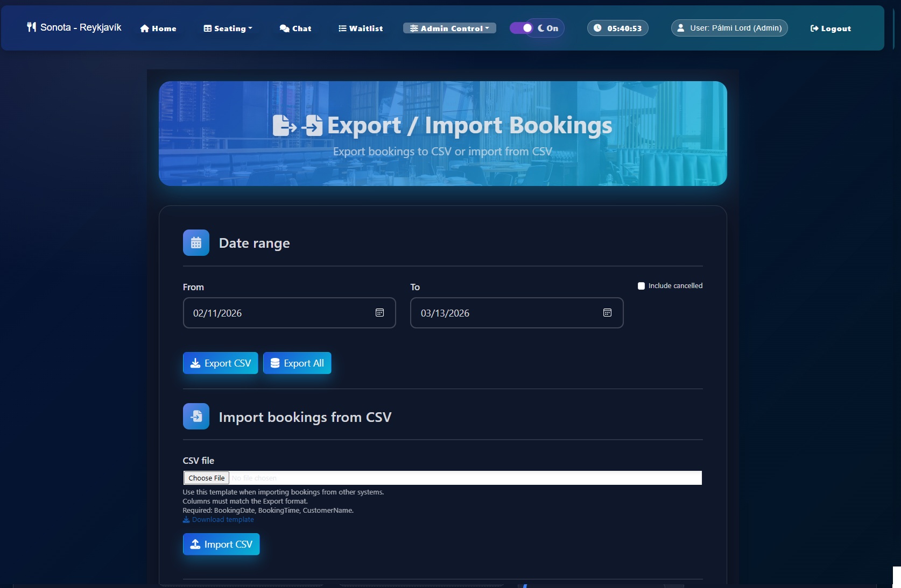Open the Chat page
This screenshot has width=901, height=588.
pyautogui.click(x=295, y=28)
